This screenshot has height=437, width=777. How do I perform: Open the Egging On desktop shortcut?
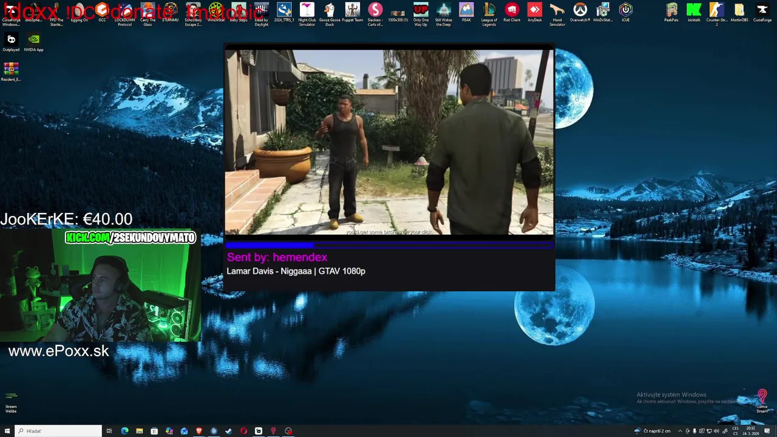click(79, 13)
